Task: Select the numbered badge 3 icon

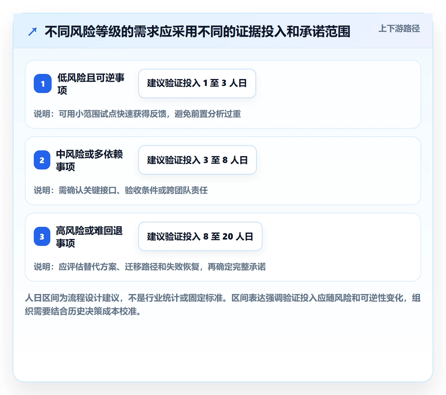Action: (x=42, y=236)
